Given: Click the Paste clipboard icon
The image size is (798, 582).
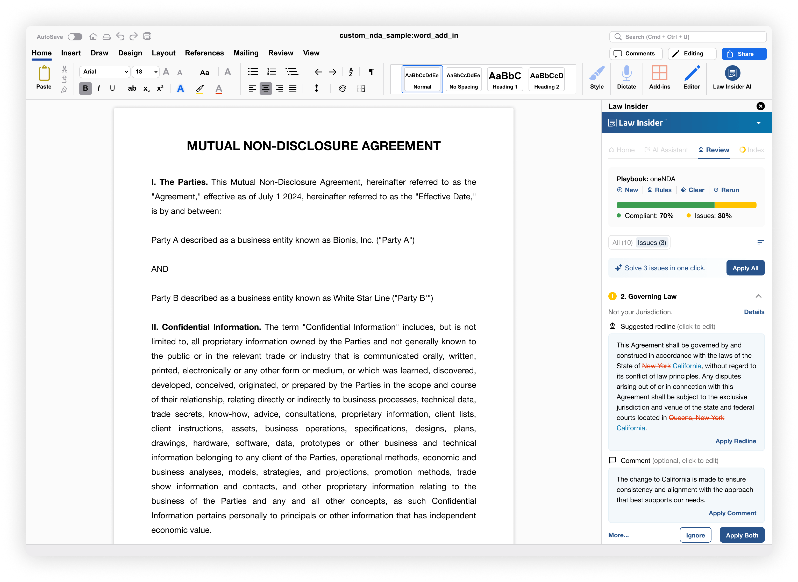Looking at the screenshot, I should [44, 74].
